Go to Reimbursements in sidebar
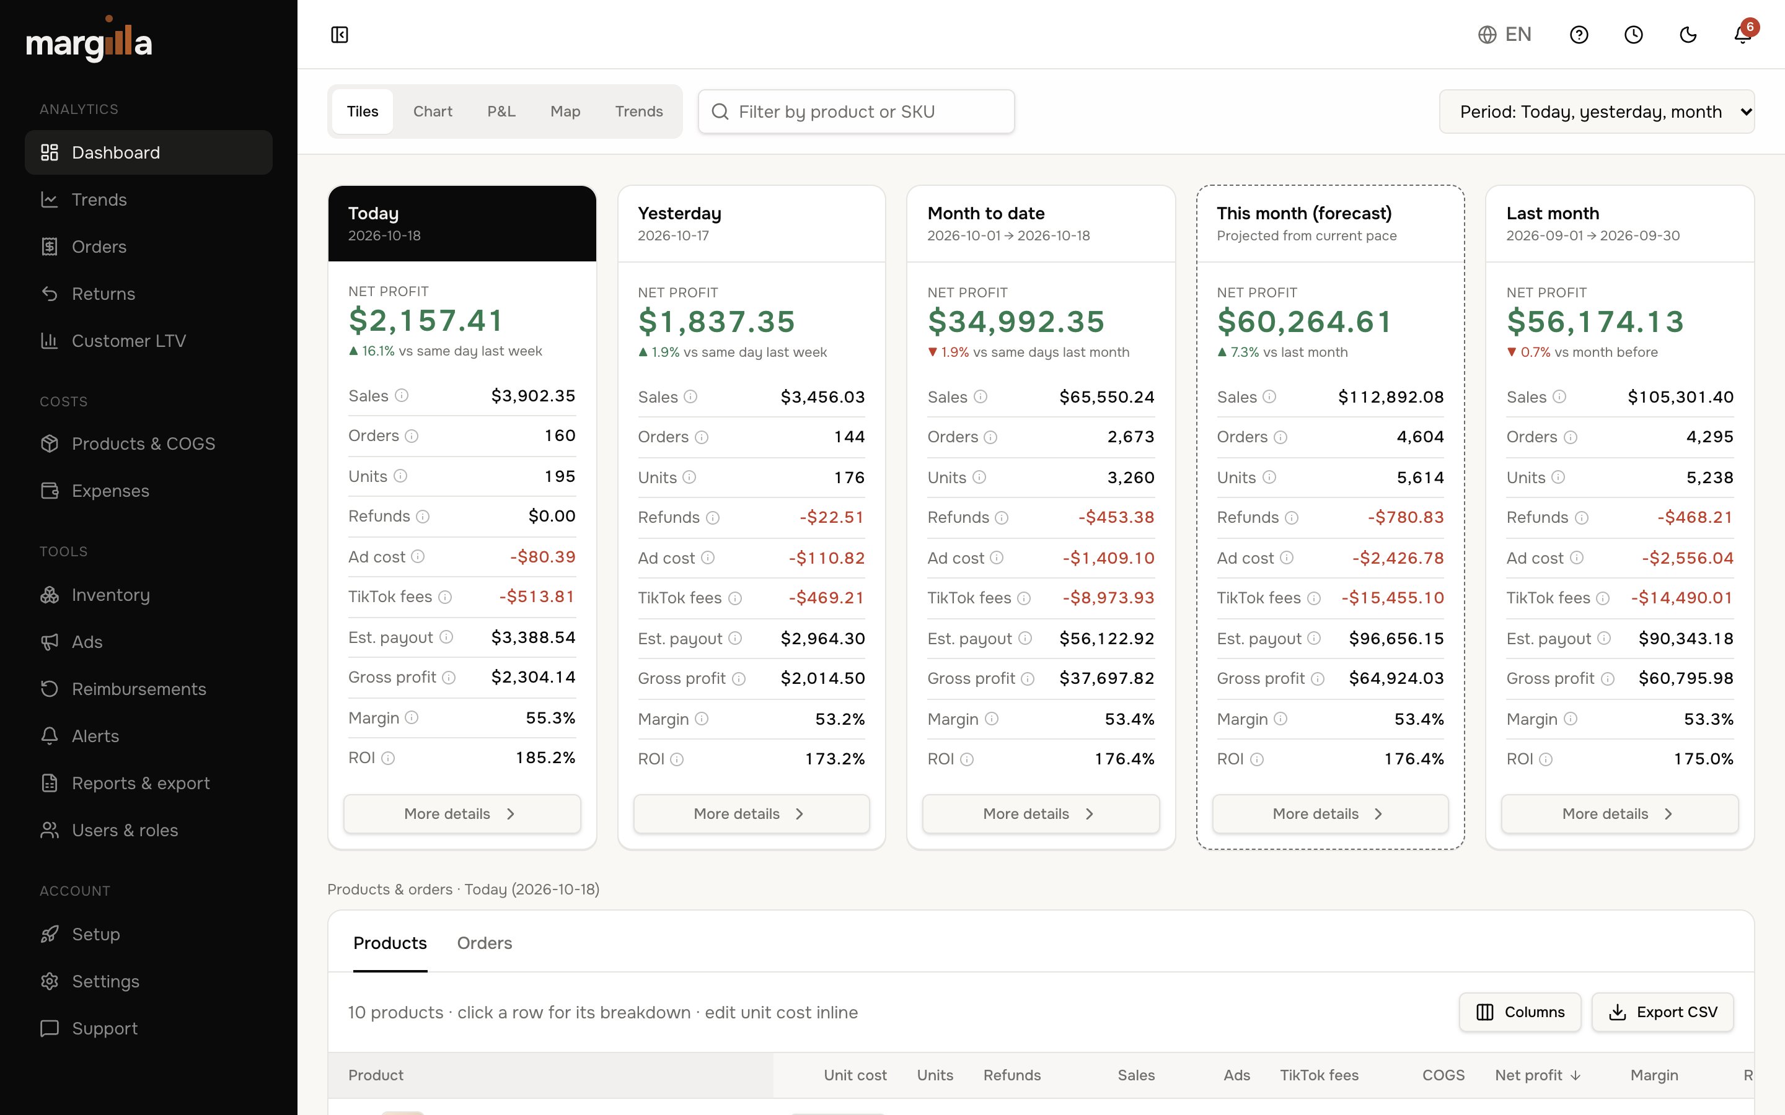Viewport: 1785px width, 1115px height. (x=148, y=689)
